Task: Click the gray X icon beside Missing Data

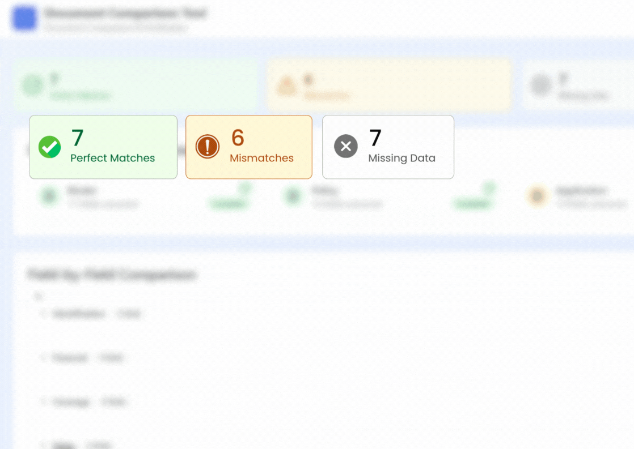Action: 345,147
